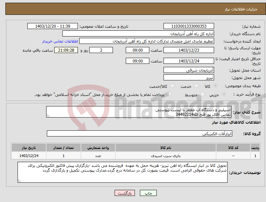The width and height of the screenshot is (266, 202).
Task: Click the remaining days field showing 2
Action: click(101, 50)
